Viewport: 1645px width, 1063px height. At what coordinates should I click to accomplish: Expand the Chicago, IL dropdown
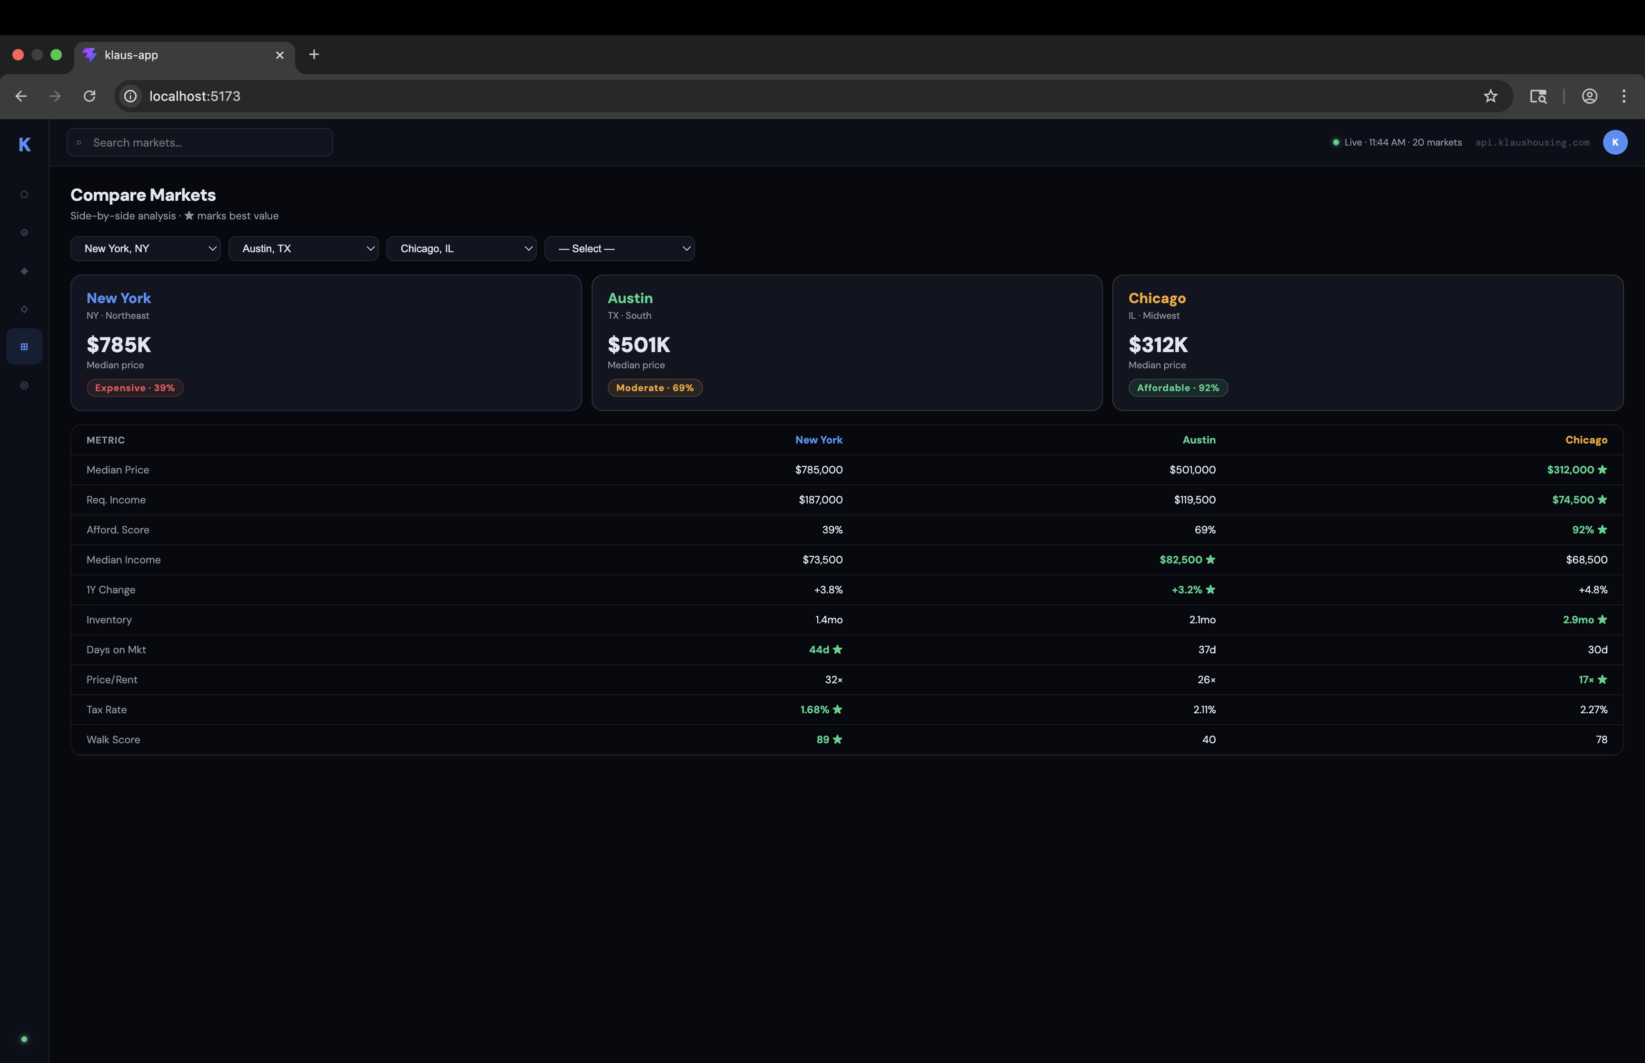click(461, 248)
